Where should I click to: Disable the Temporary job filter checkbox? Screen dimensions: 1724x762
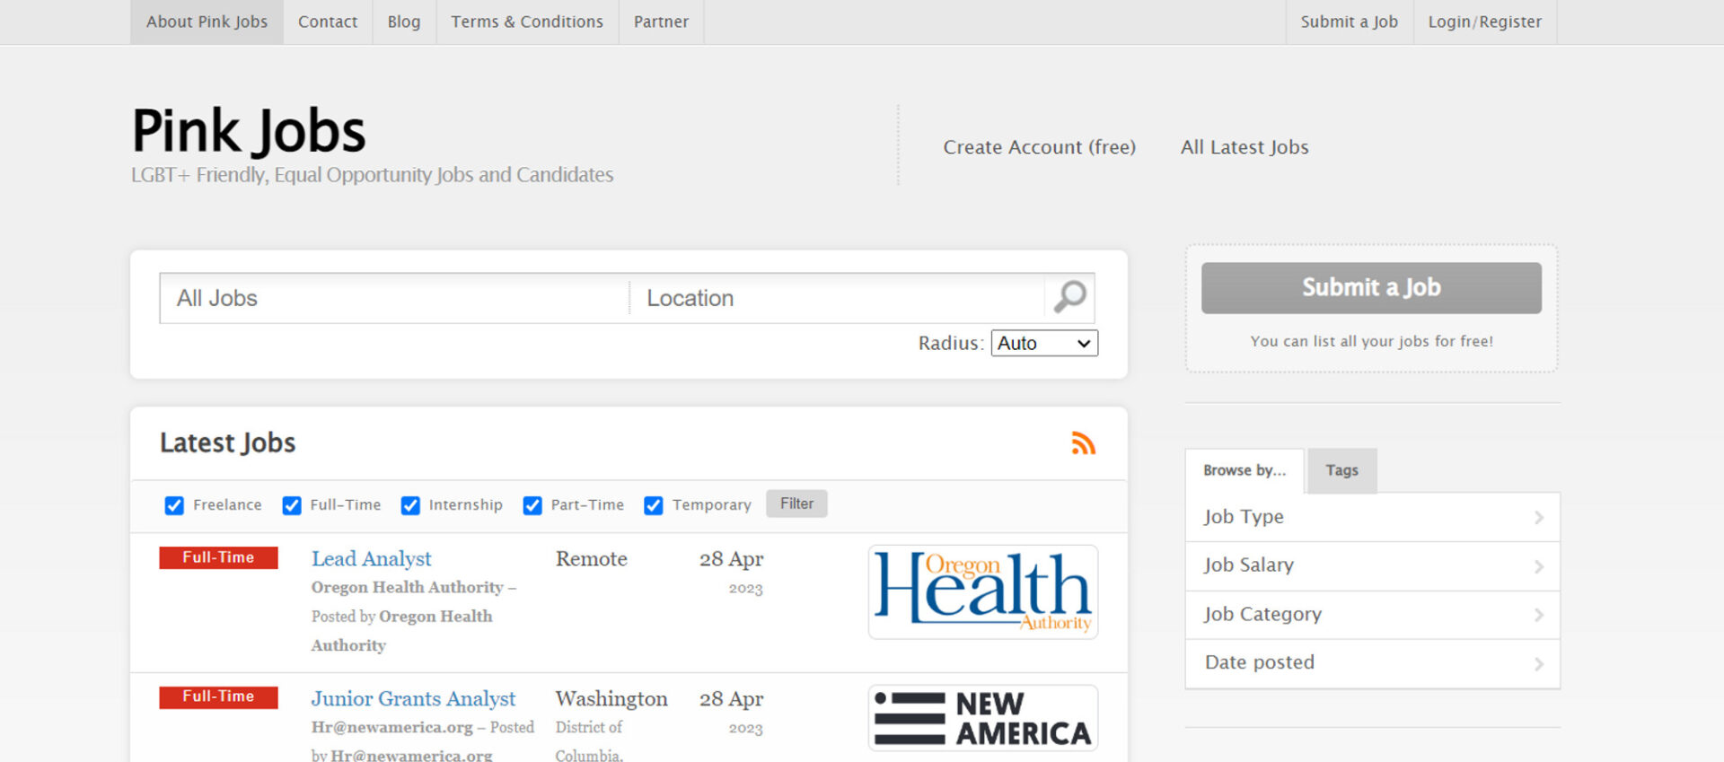click(x=654, y=505)
